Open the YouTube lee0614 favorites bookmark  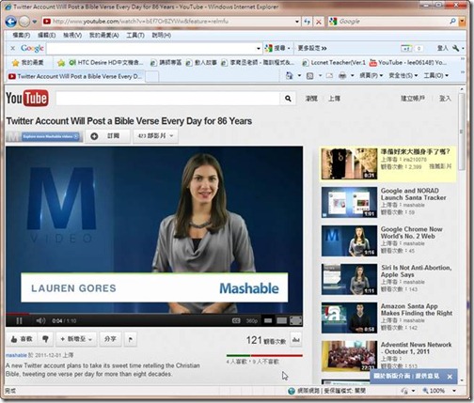(x=408, y=63)
